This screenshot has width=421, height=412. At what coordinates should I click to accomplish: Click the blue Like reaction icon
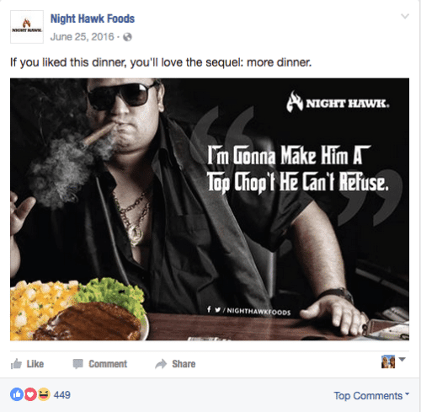[17, 394]
